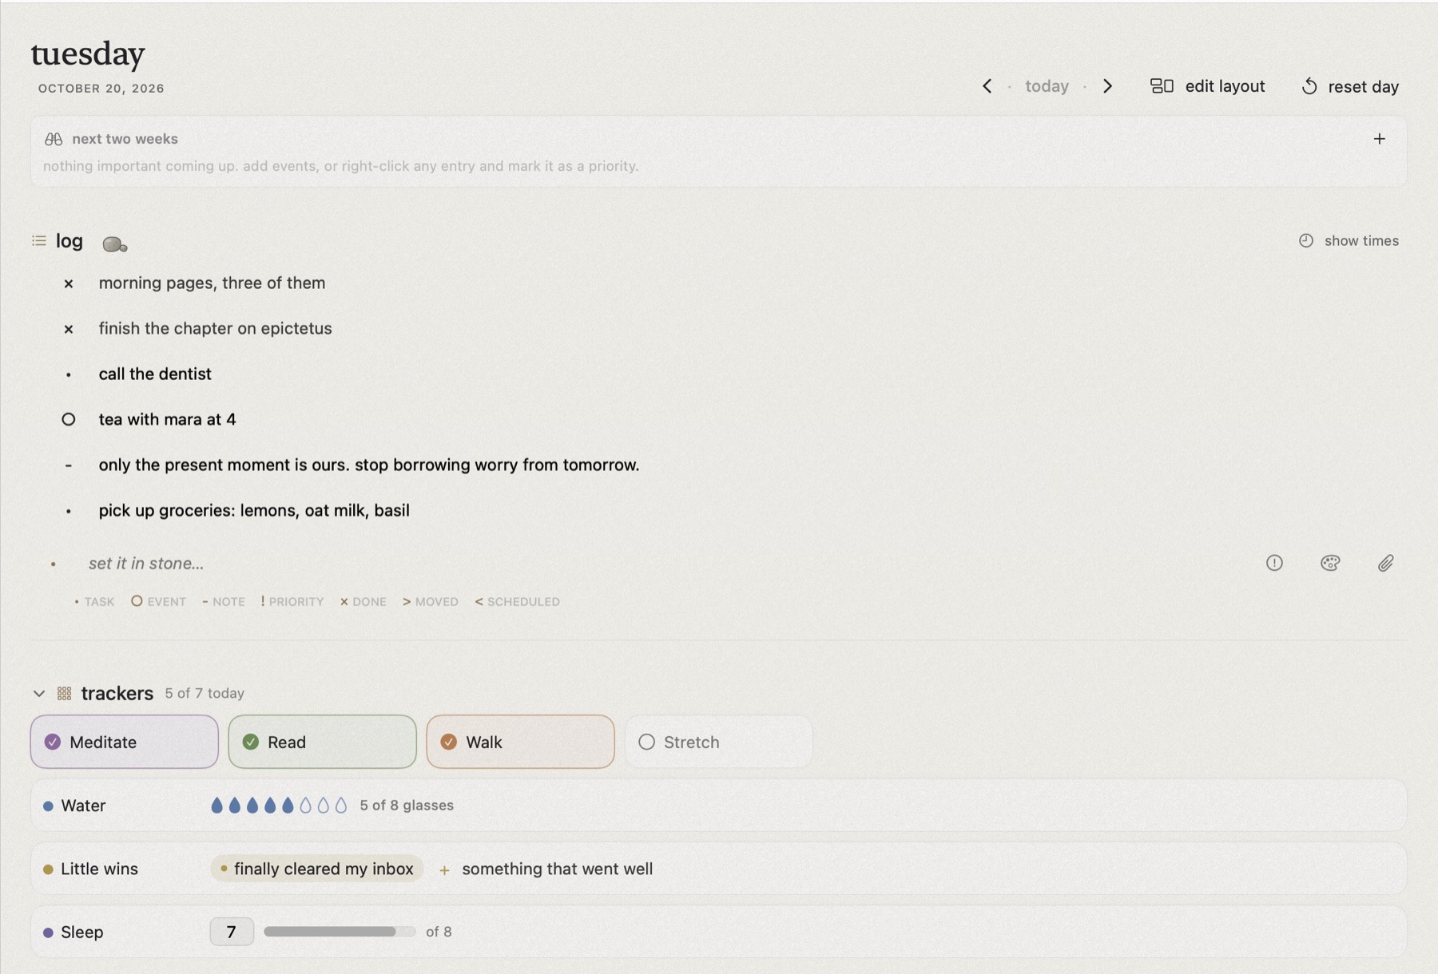Select the SCHEDULED entry type

[x=518, y=602]
